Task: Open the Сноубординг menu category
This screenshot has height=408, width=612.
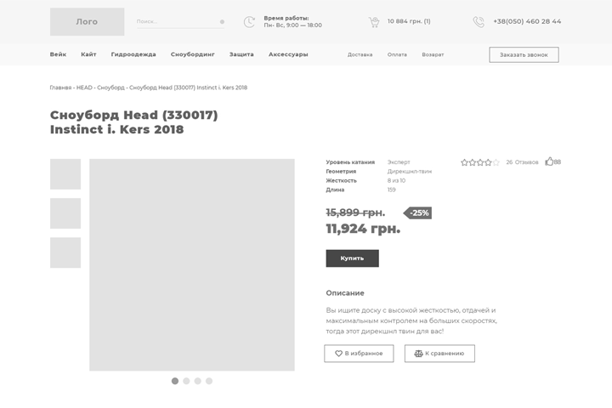Action: point(193,54)
